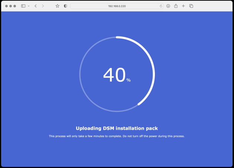Close the Safari window using red button
Image resolution: width=234 pixels, height=168 pixels.
[x=6, y=6]
